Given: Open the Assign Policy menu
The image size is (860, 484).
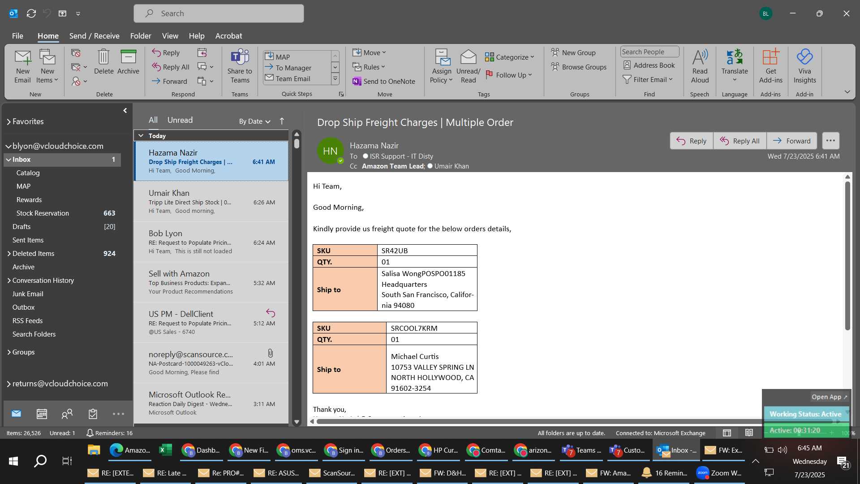Looking at the screenshot, I should point(442,66).
